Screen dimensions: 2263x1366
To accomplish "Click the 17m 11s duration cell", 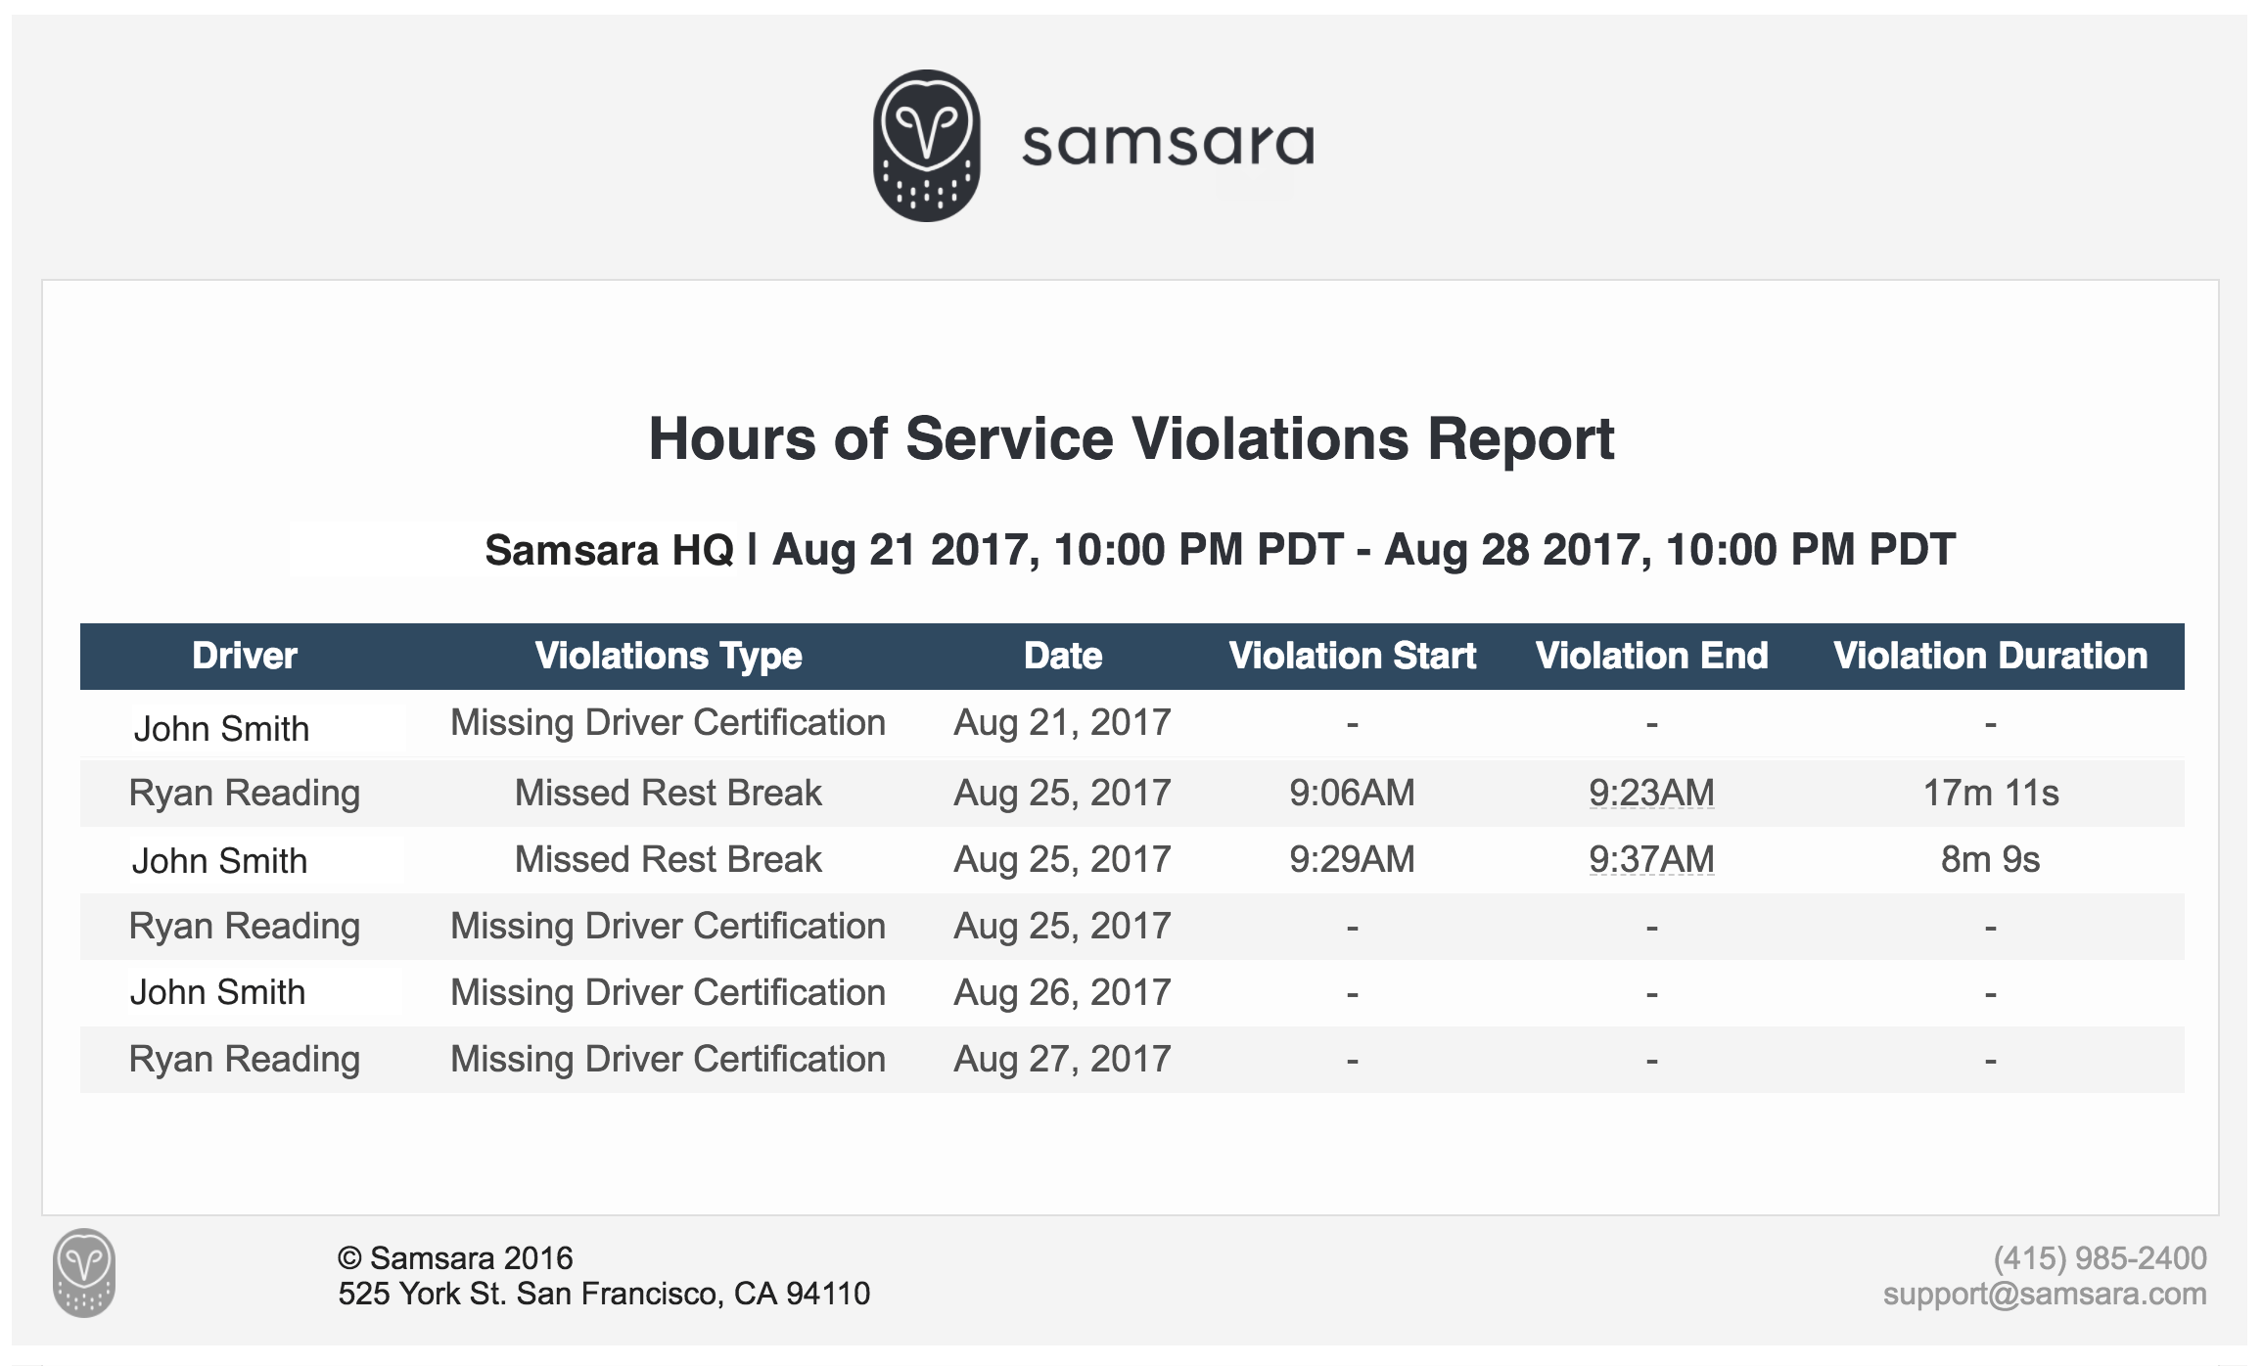I will pos(1991,793).
